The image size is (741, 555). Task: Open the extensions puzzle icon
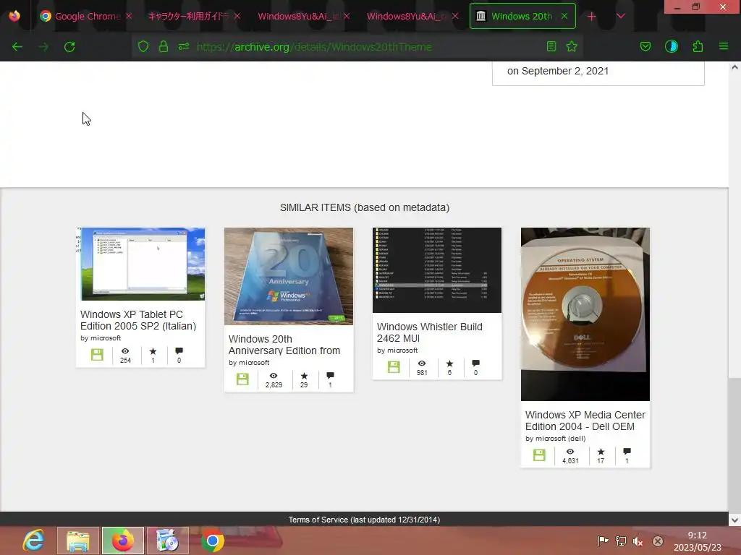coord(698,46)
